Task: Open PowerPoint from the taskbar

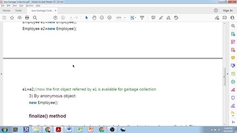Action: click(90, 130)
